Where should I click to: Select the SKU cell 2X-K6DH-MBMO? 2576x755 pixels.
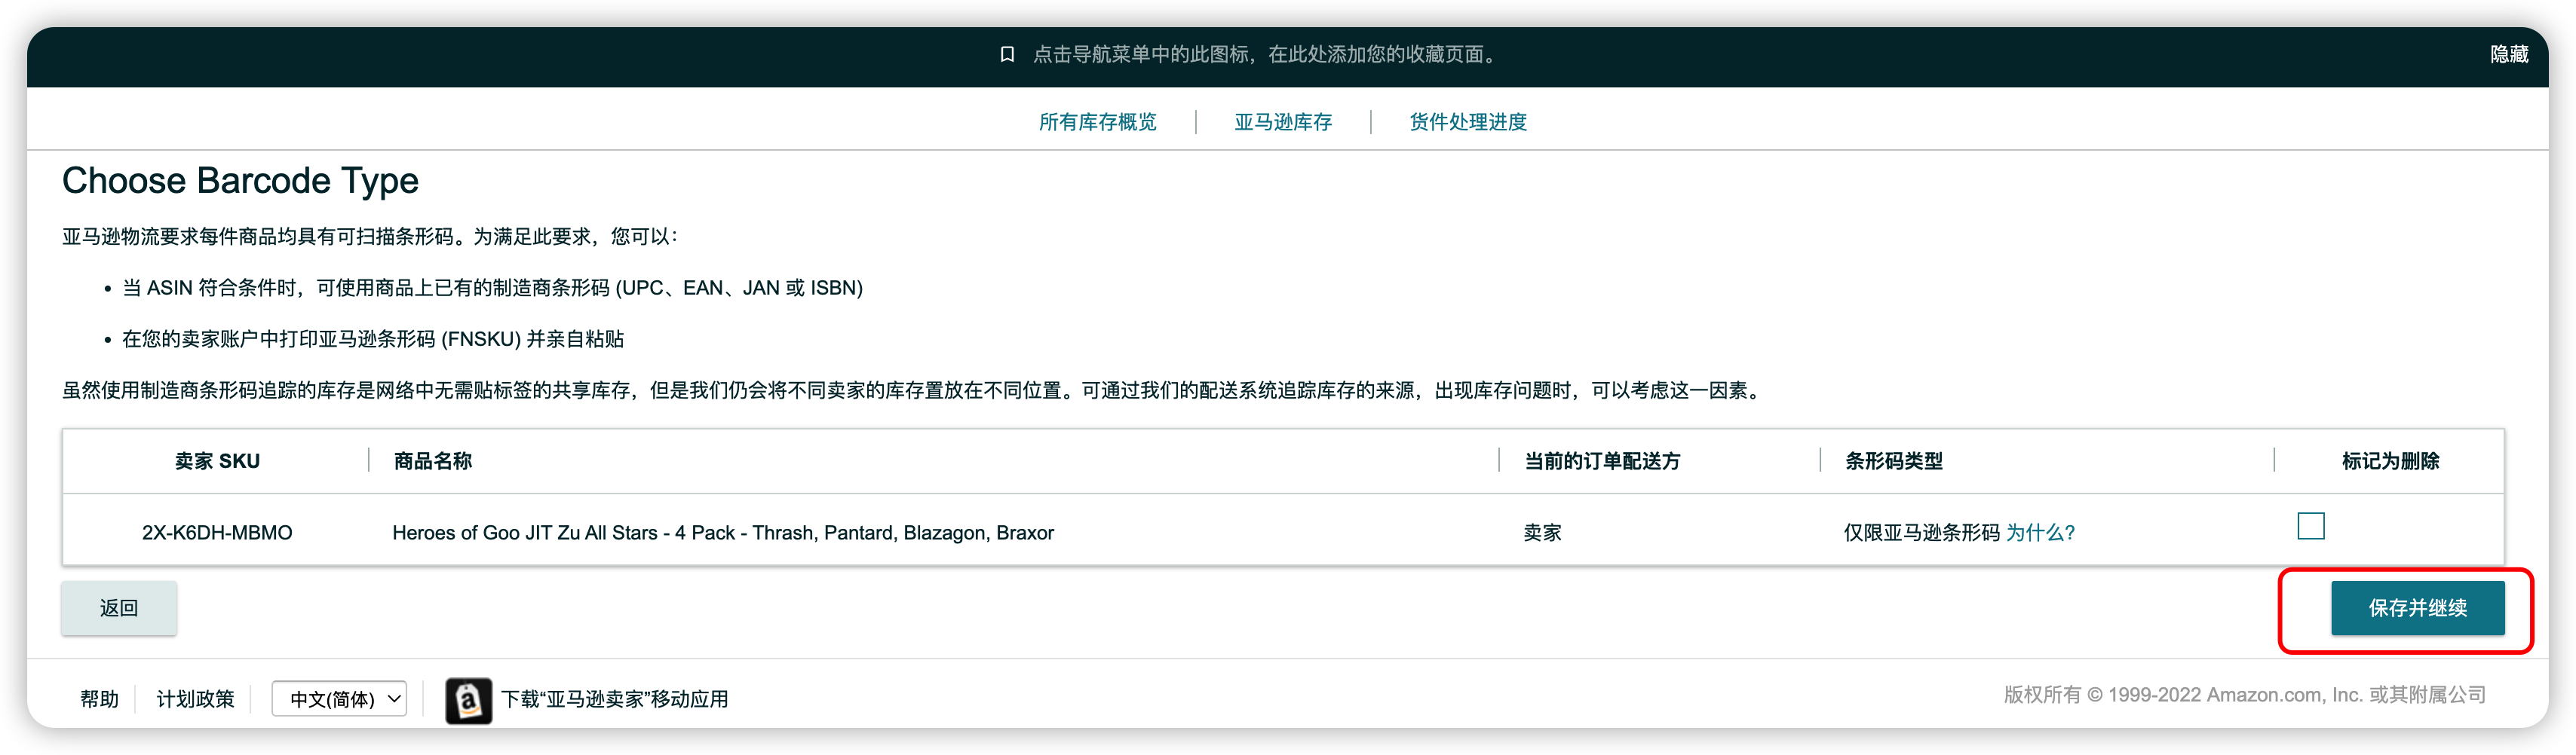click(x=217, y=532)
